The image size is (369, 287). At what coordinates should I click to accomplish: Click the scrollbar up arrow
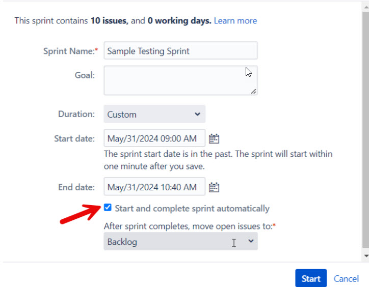click(x=366, y=7)
